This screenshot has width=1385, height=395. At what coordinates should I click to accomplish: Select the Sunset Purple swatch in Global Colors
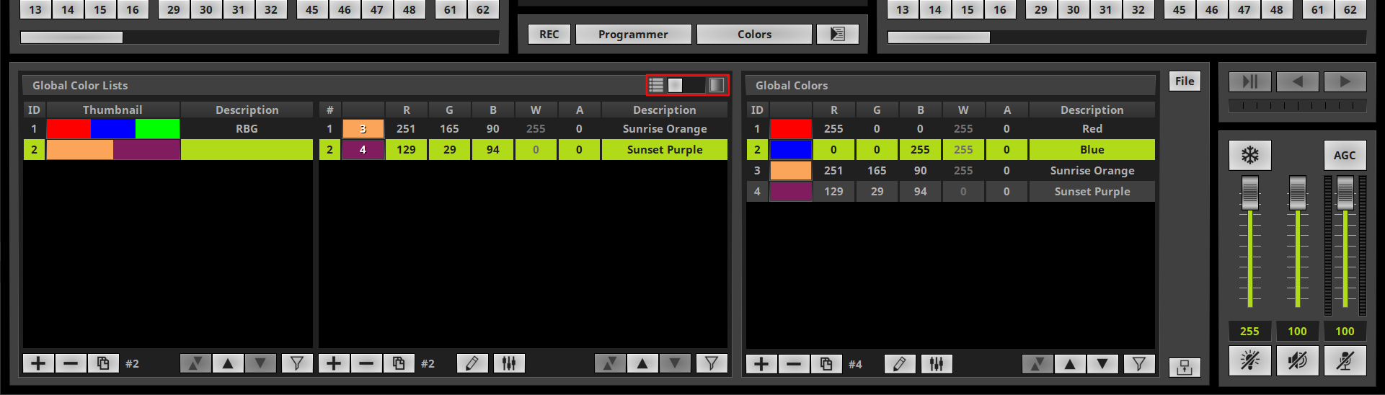pyautogui.click(x=791, y=192)
